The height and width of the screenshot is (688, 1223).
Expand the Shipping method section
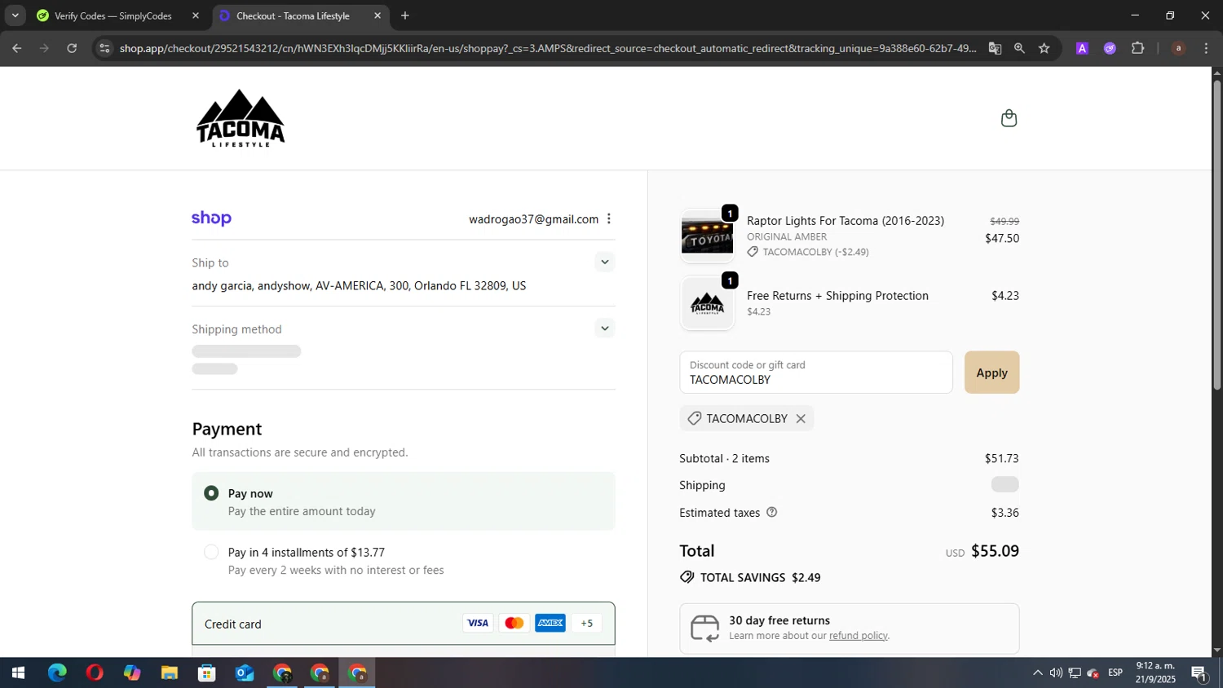click(x=604, y=329)
